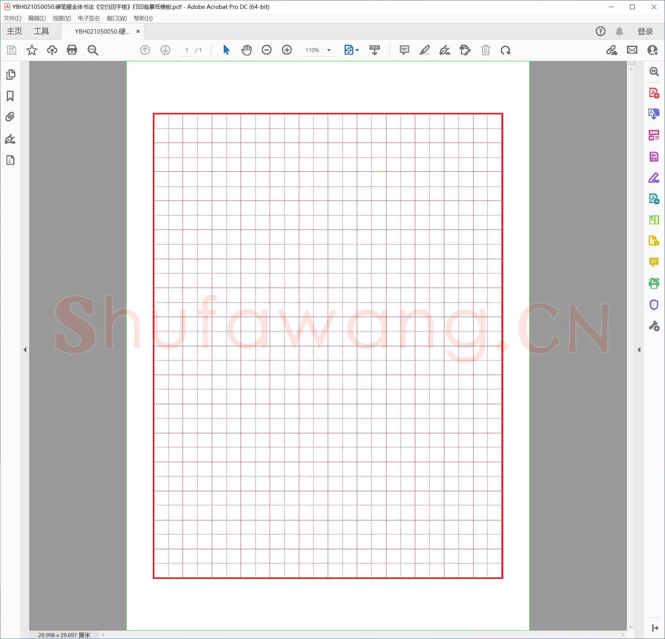Viewport: 665px width, 639px height.
Task: Add a sticky note comment
Action: coord(405,50)
